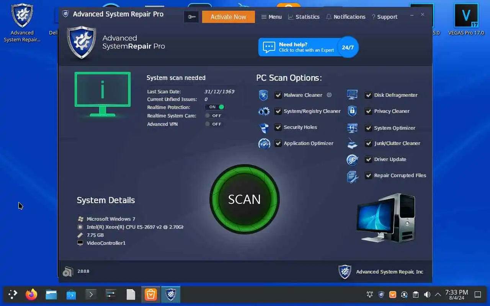The height and width of the screenshot is (306, 490).
Task: Click the green monitor status icon
Action: pyautogui.click(x=103, y=94)
